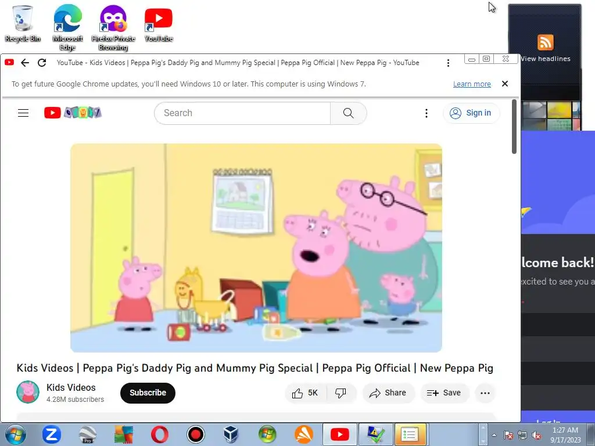Click the magnifier search button

[349, 113]
